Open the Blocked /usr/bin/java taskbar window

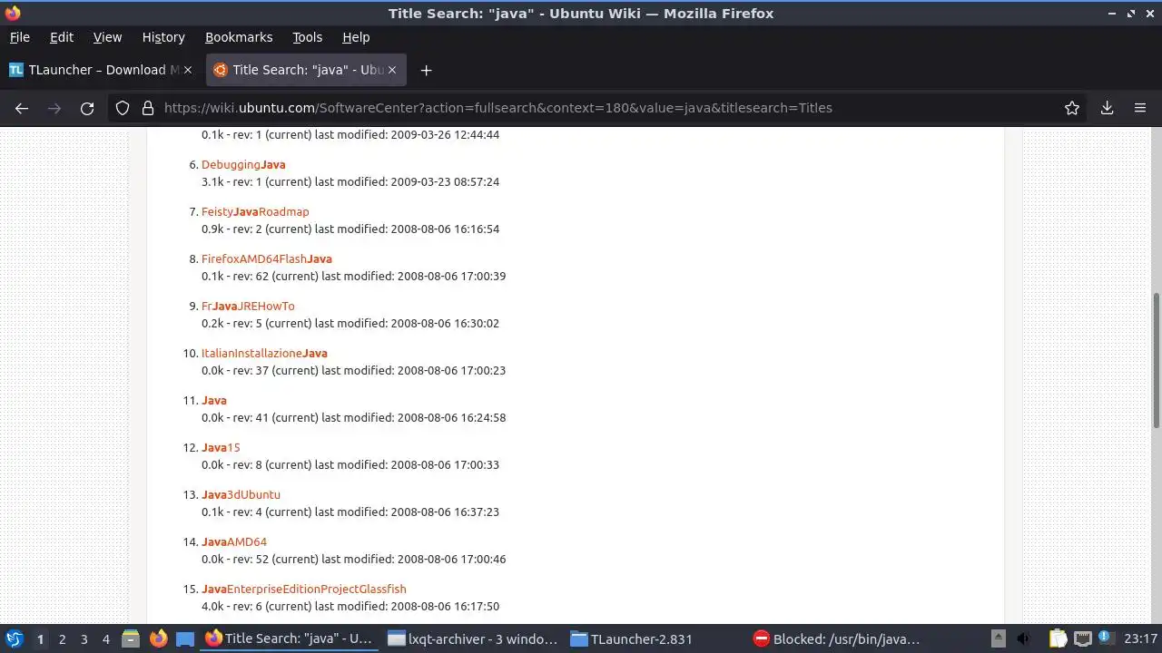pyautogui.click(x=838, y=638)
